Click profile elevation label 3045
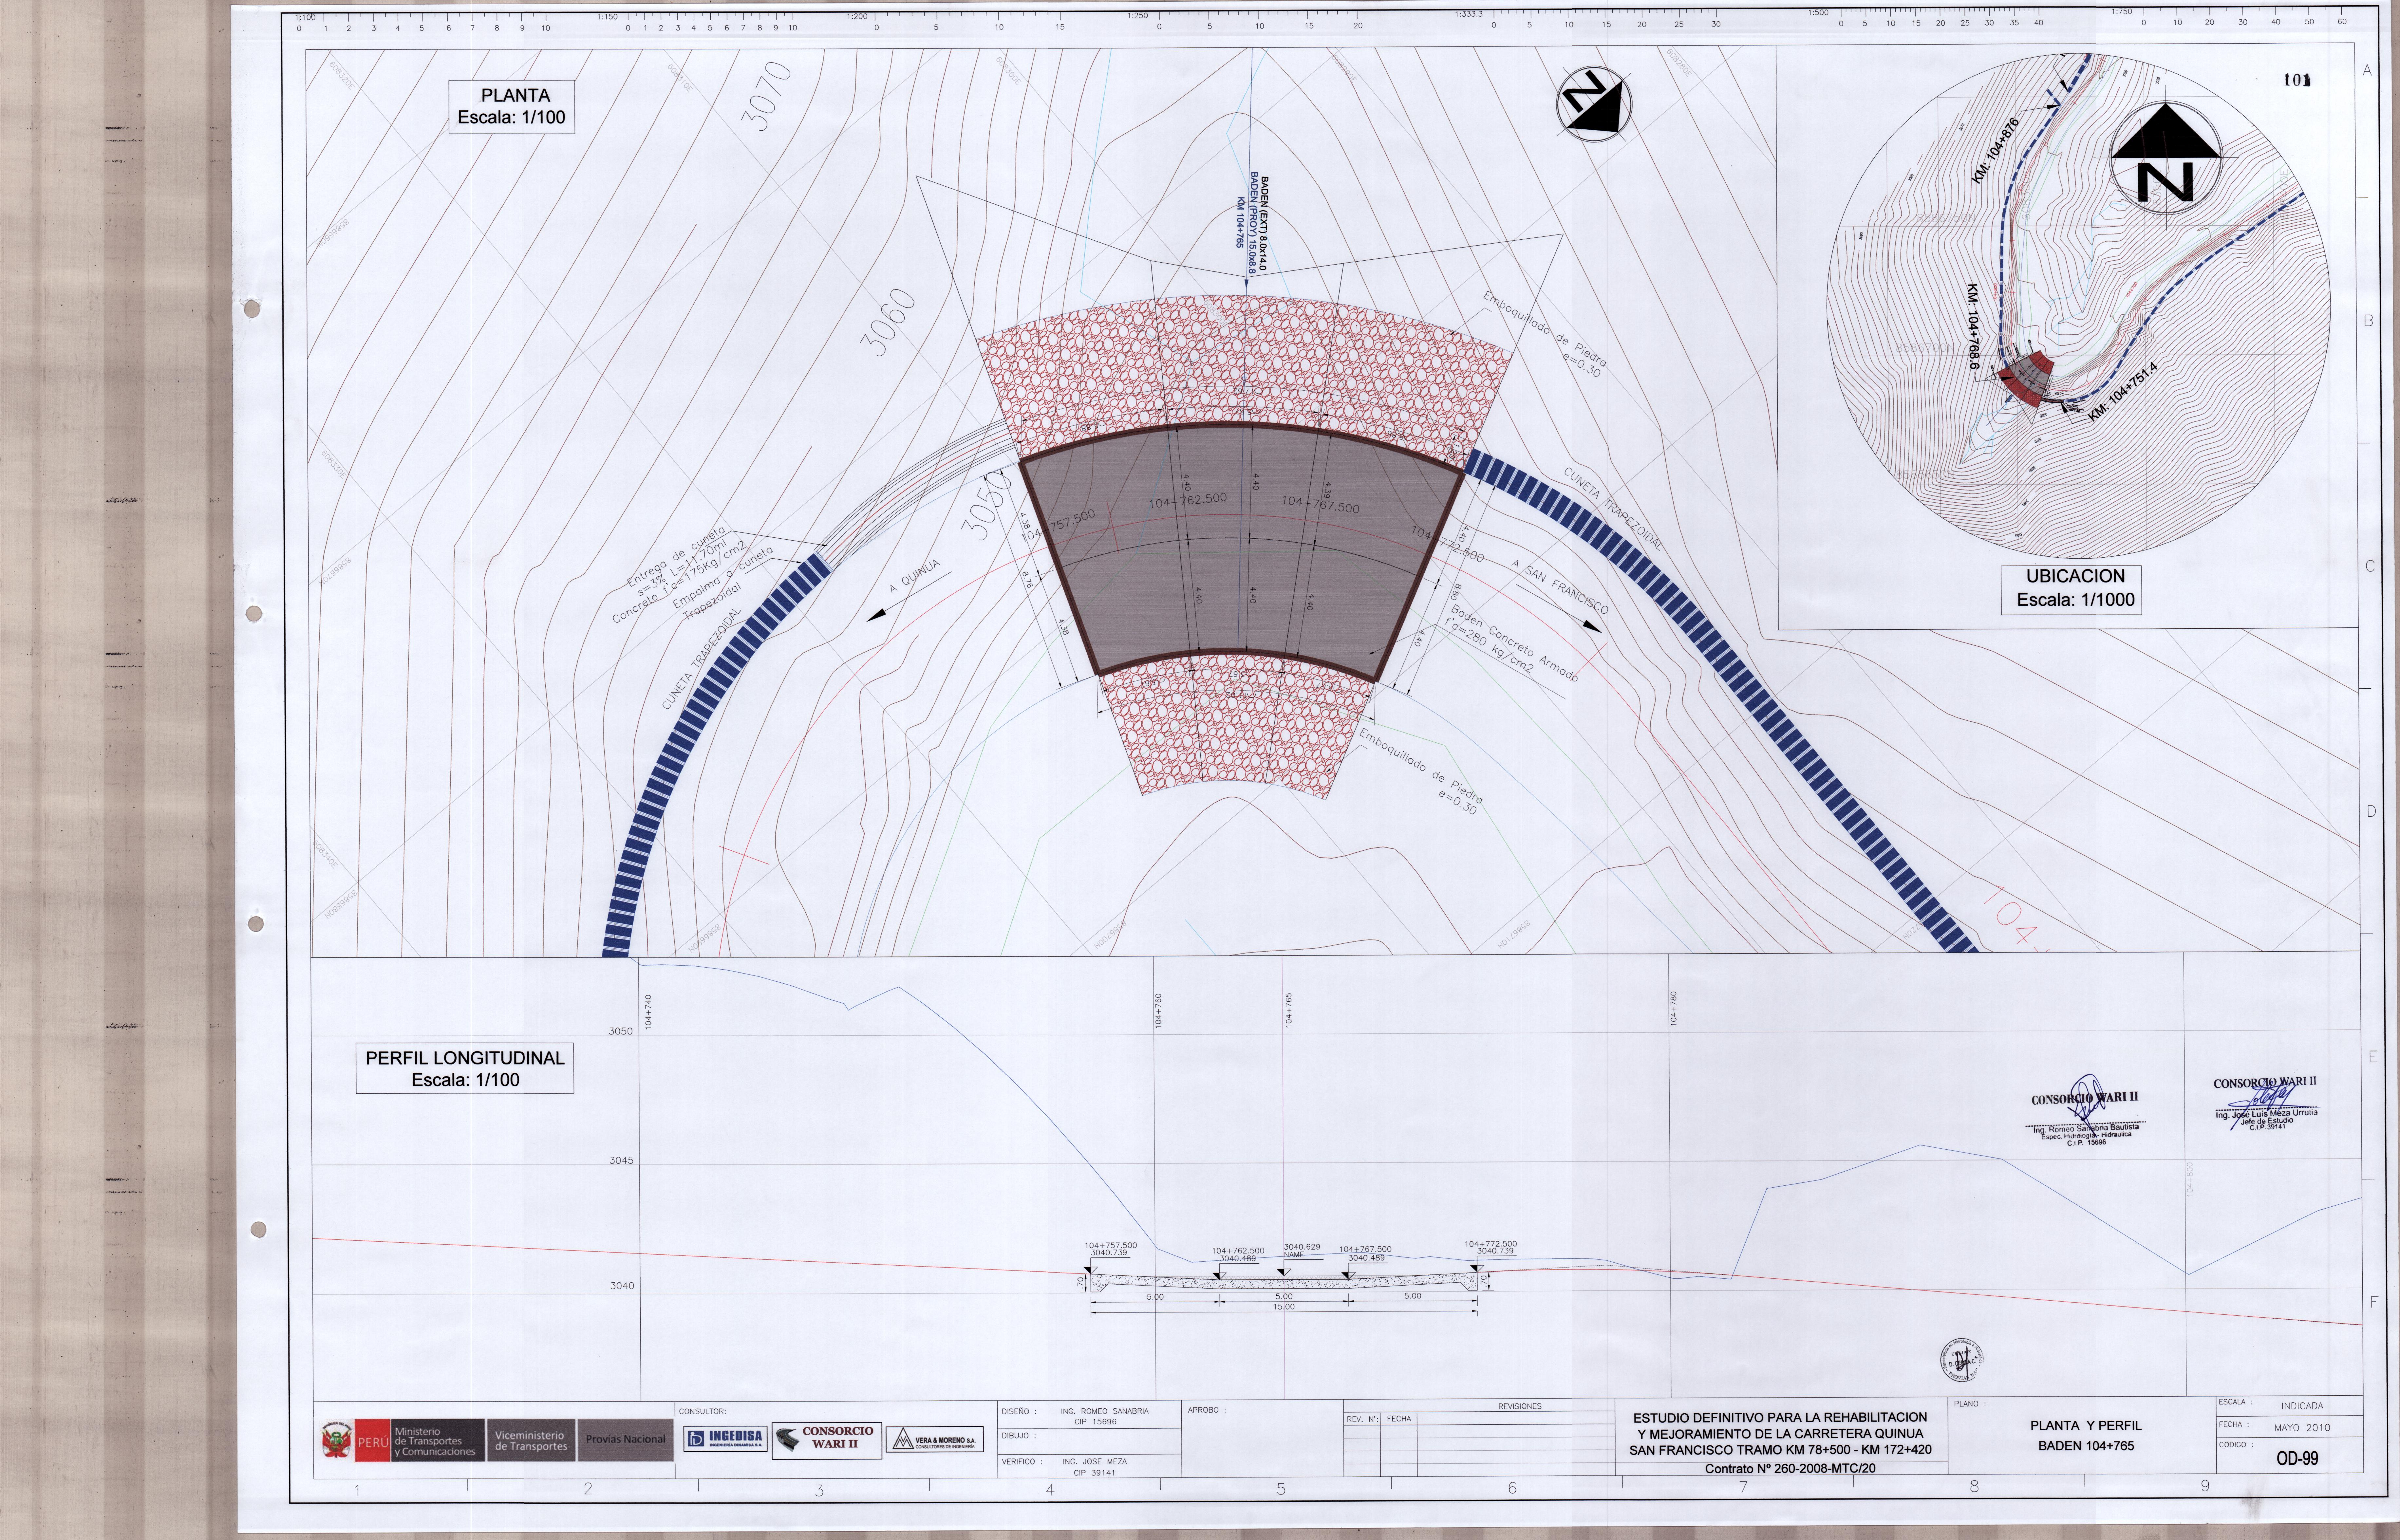Screen dimensions: 2400x1540 pyautogui.click(x=621, y=1161)
